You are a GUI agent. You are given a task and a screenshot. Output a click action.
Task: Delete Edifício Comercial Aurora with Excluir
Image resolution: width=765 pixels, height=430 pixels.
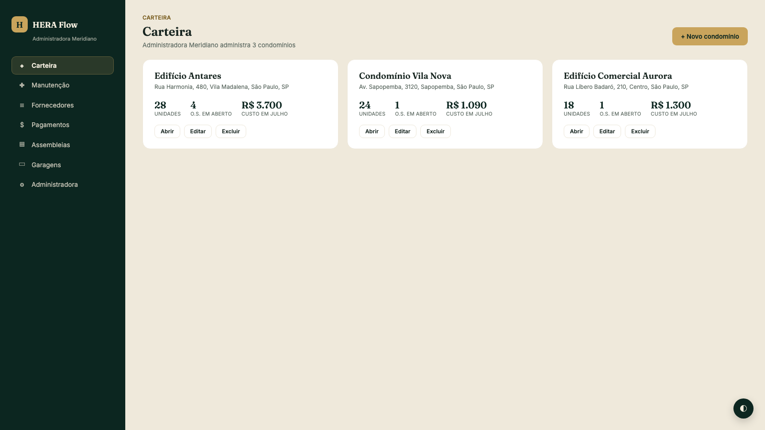click(x=640, y=131)
